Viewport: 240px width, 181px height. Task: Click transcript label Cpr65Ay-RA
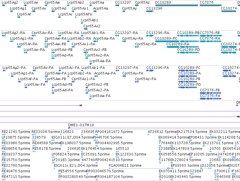(x=133, y=39)
